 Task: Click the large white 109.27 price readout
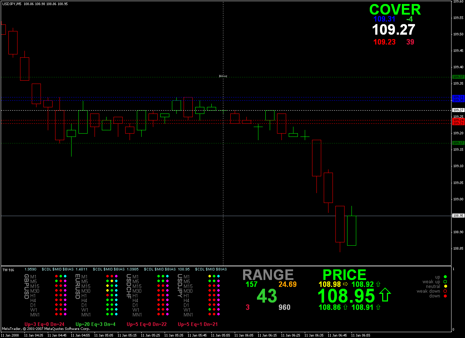(394, 30)
